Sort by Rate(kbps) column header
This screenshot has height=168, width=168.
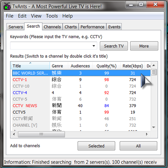[x=133, y=66]
